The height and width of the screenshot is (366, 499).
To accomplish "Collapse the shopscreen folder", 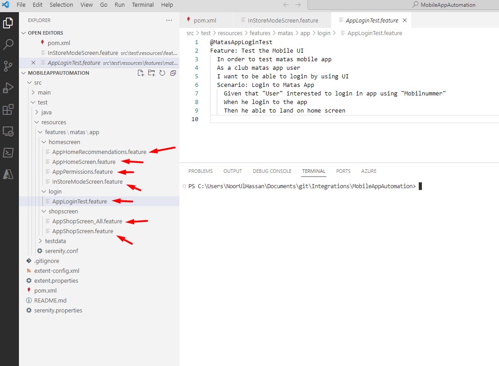I will pos(44,211).
